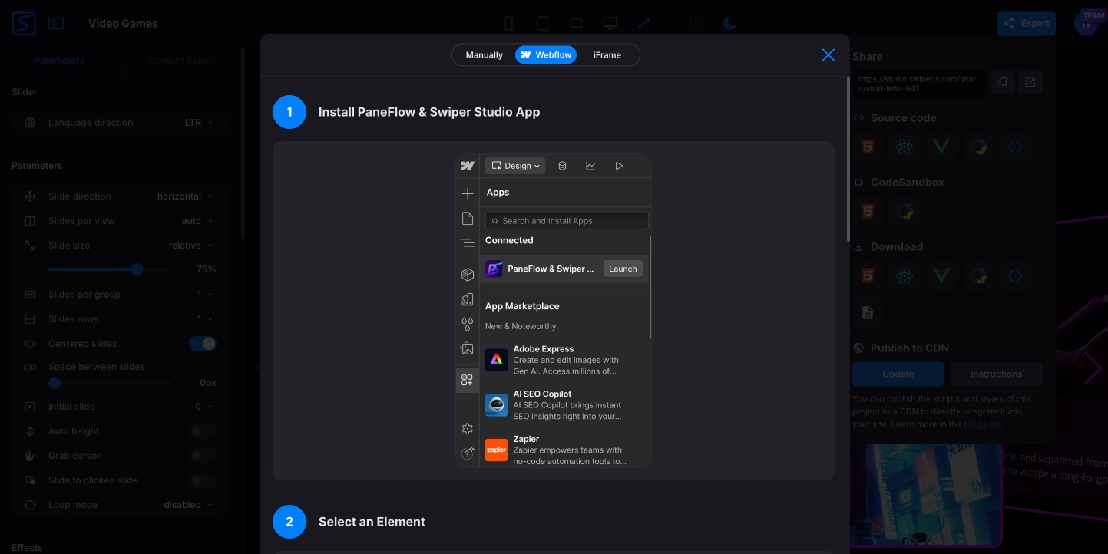Click the Instructions button

[996, 374]
